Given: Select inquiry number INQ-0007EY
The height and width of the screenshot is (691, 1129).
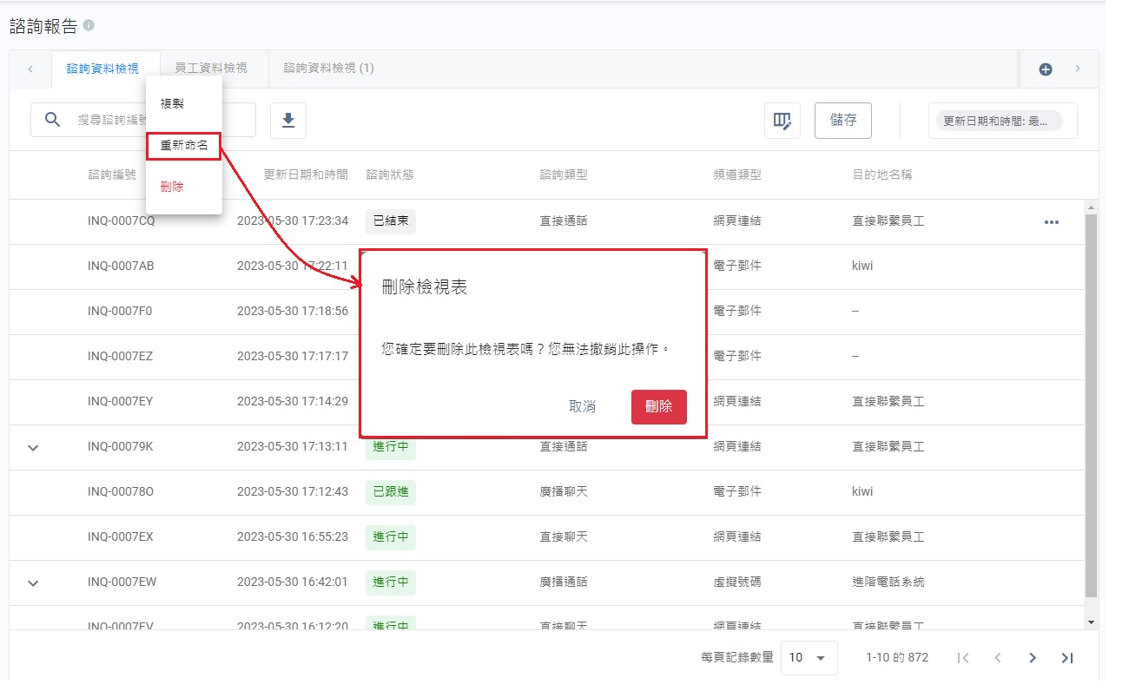Looking at the screenshot, I should 121,401.
